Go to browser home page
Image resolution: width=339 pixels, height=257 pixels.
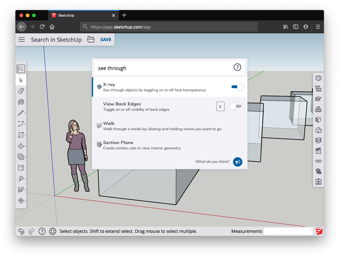pyautogui.click(x=52, y=27)
